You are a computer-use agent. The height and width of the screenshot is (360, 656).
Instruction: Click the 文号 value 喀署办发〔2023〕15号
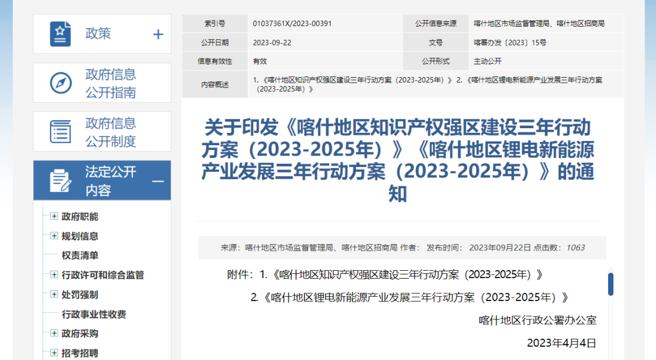click(510, 42)
